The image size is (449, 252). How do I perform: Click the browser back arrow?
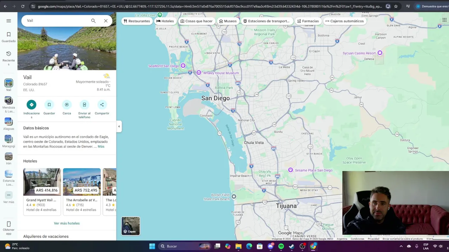click(x=5, y=6)
